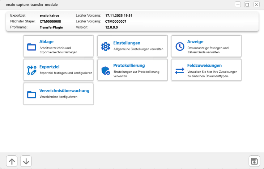Click the clock icon on the Anzeige tile
Screen dimensions: 264x169
click(180, 46)
